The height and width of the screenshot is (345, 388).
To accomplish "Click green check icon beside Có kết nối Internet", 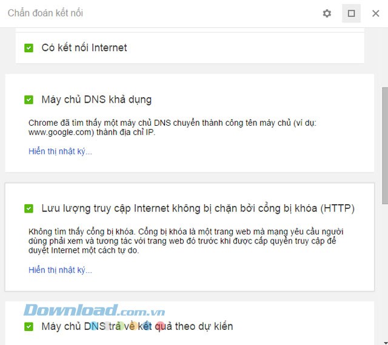I will tap(28, 48).
